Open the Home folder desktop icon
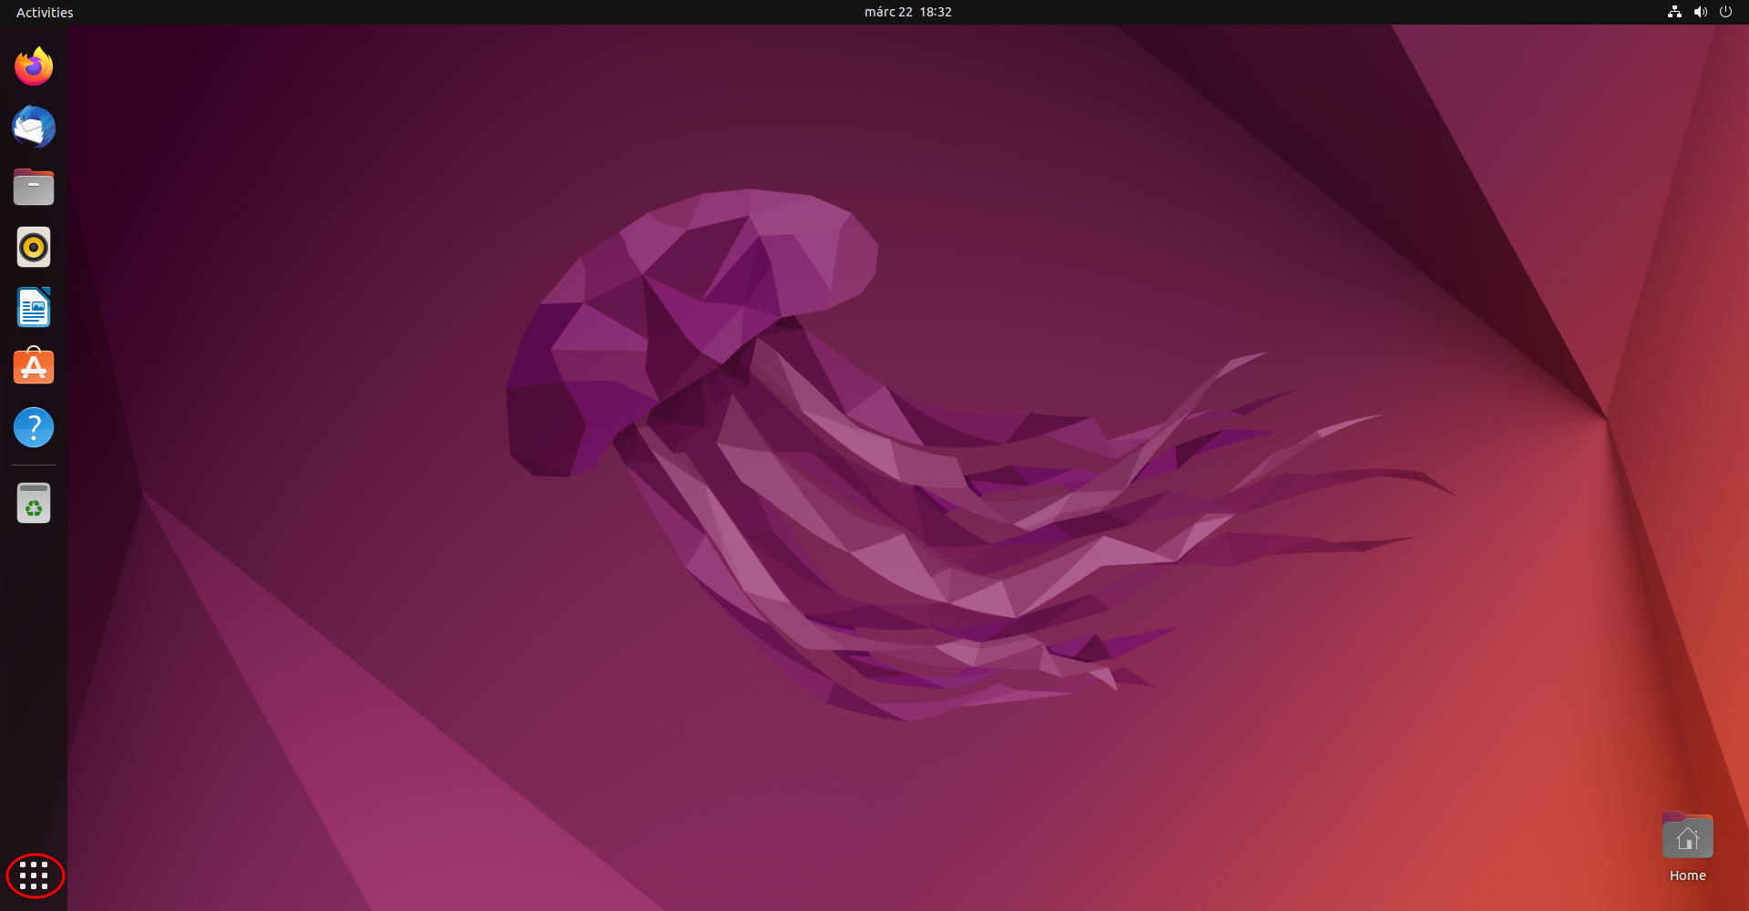 pos(1687,847)
